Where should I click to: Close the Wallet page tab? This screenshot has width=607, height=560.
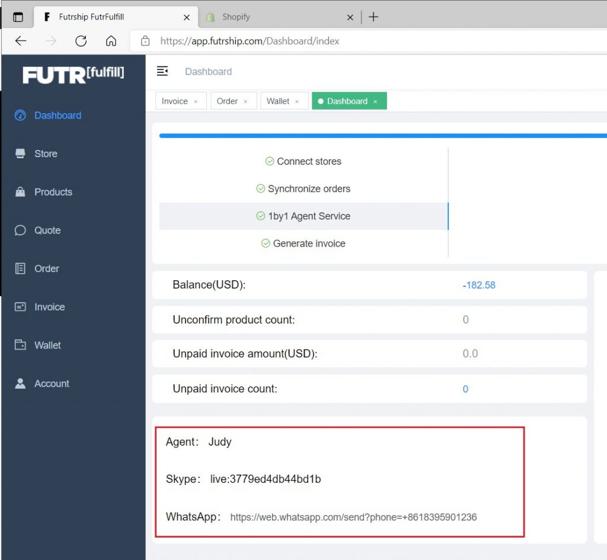point(297,102)
